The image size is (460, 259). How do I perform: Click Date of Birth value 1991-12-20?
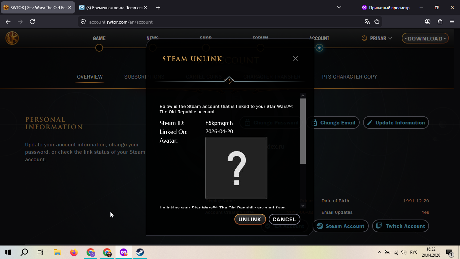pyautogui.click(x=416, y=201)
